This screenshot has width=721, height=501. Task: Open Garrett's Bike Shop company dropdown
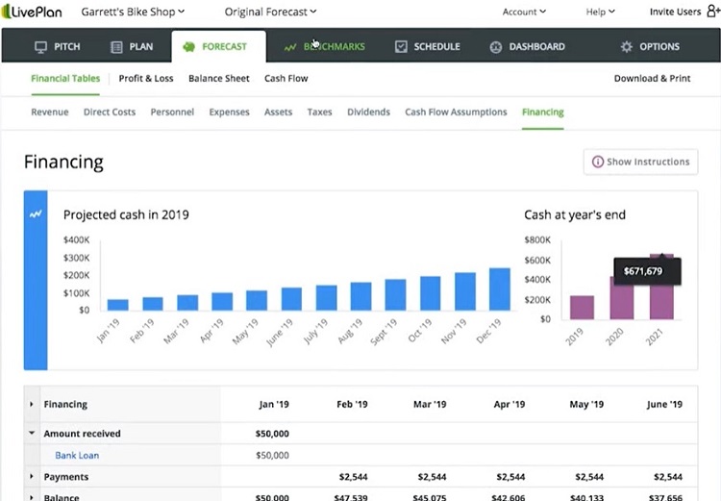coord(133,12)
